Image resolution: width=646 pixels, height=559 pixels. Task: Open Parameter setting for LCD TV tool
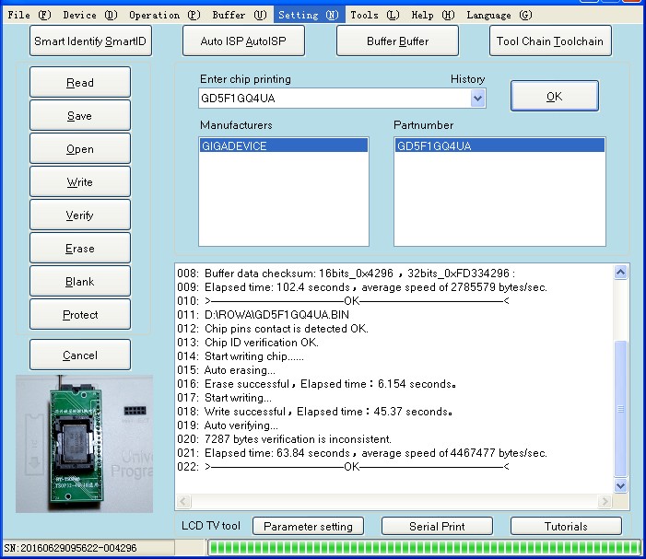(x=308, y=527)
